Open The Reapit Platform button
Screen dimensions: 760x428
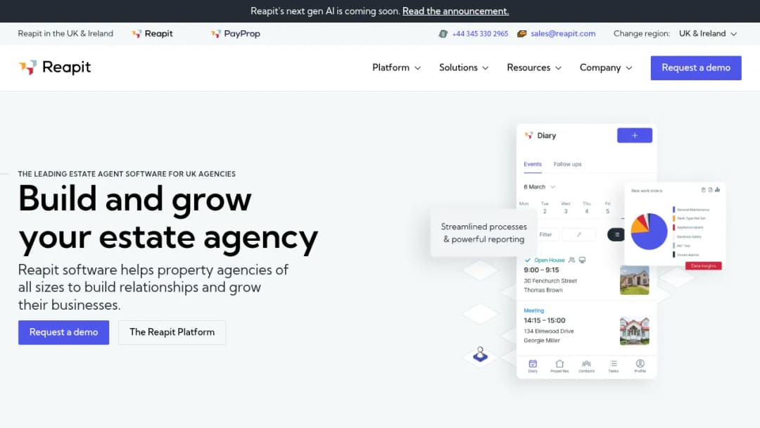click(172, 332)
